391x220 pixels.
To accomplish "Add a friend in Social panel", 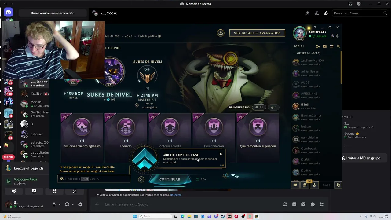I will point(318,46).
